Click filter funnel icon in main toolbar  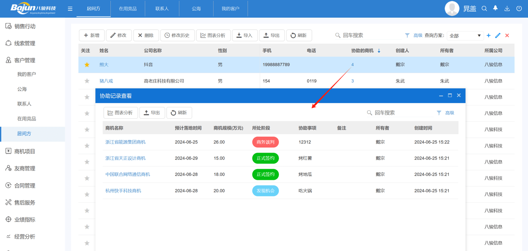tap(407, 36)
